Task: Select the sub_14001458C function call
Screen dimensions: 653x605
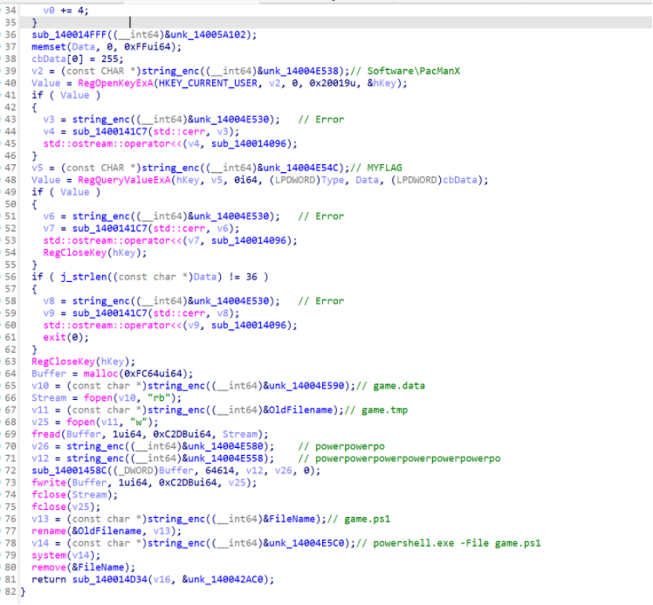Action: point(69,470)
